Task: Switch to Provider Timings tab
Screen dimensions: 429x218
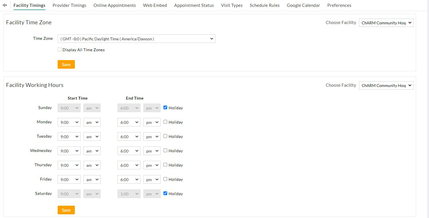Action: 69,5
